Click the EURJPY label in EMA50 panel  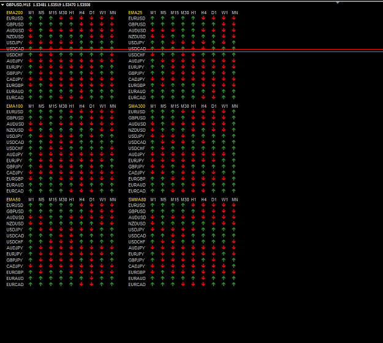pos(14,254)
